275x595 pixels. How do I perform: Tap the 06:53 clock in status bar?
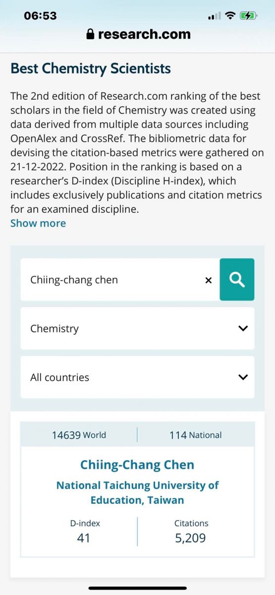tap(40, 16)
